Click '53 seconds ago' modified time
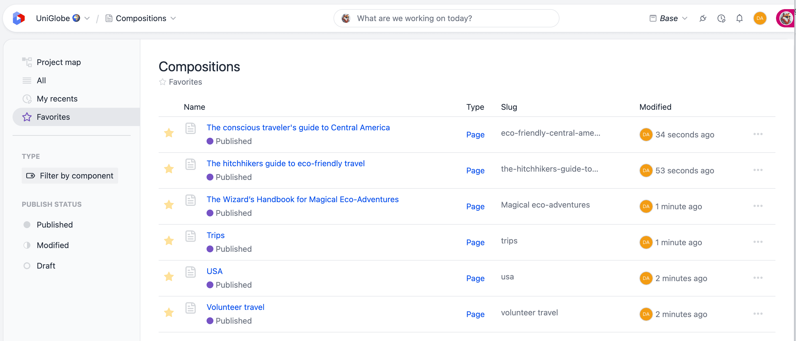Screen dimensions: 796x341 coord(684,170)
